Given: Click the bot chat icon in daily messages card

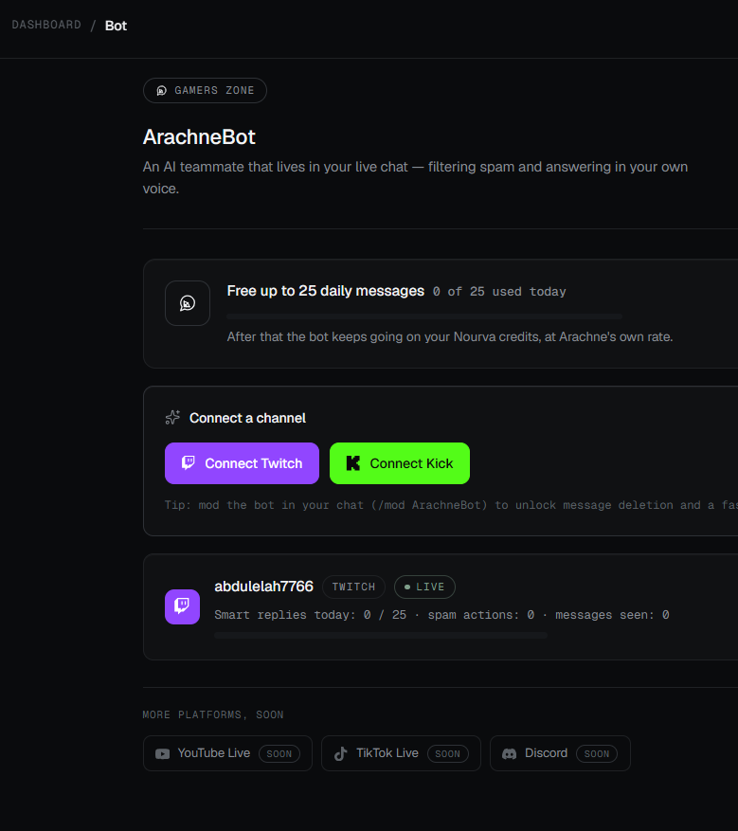Looking at the screenshot, I should click(188, 303).
